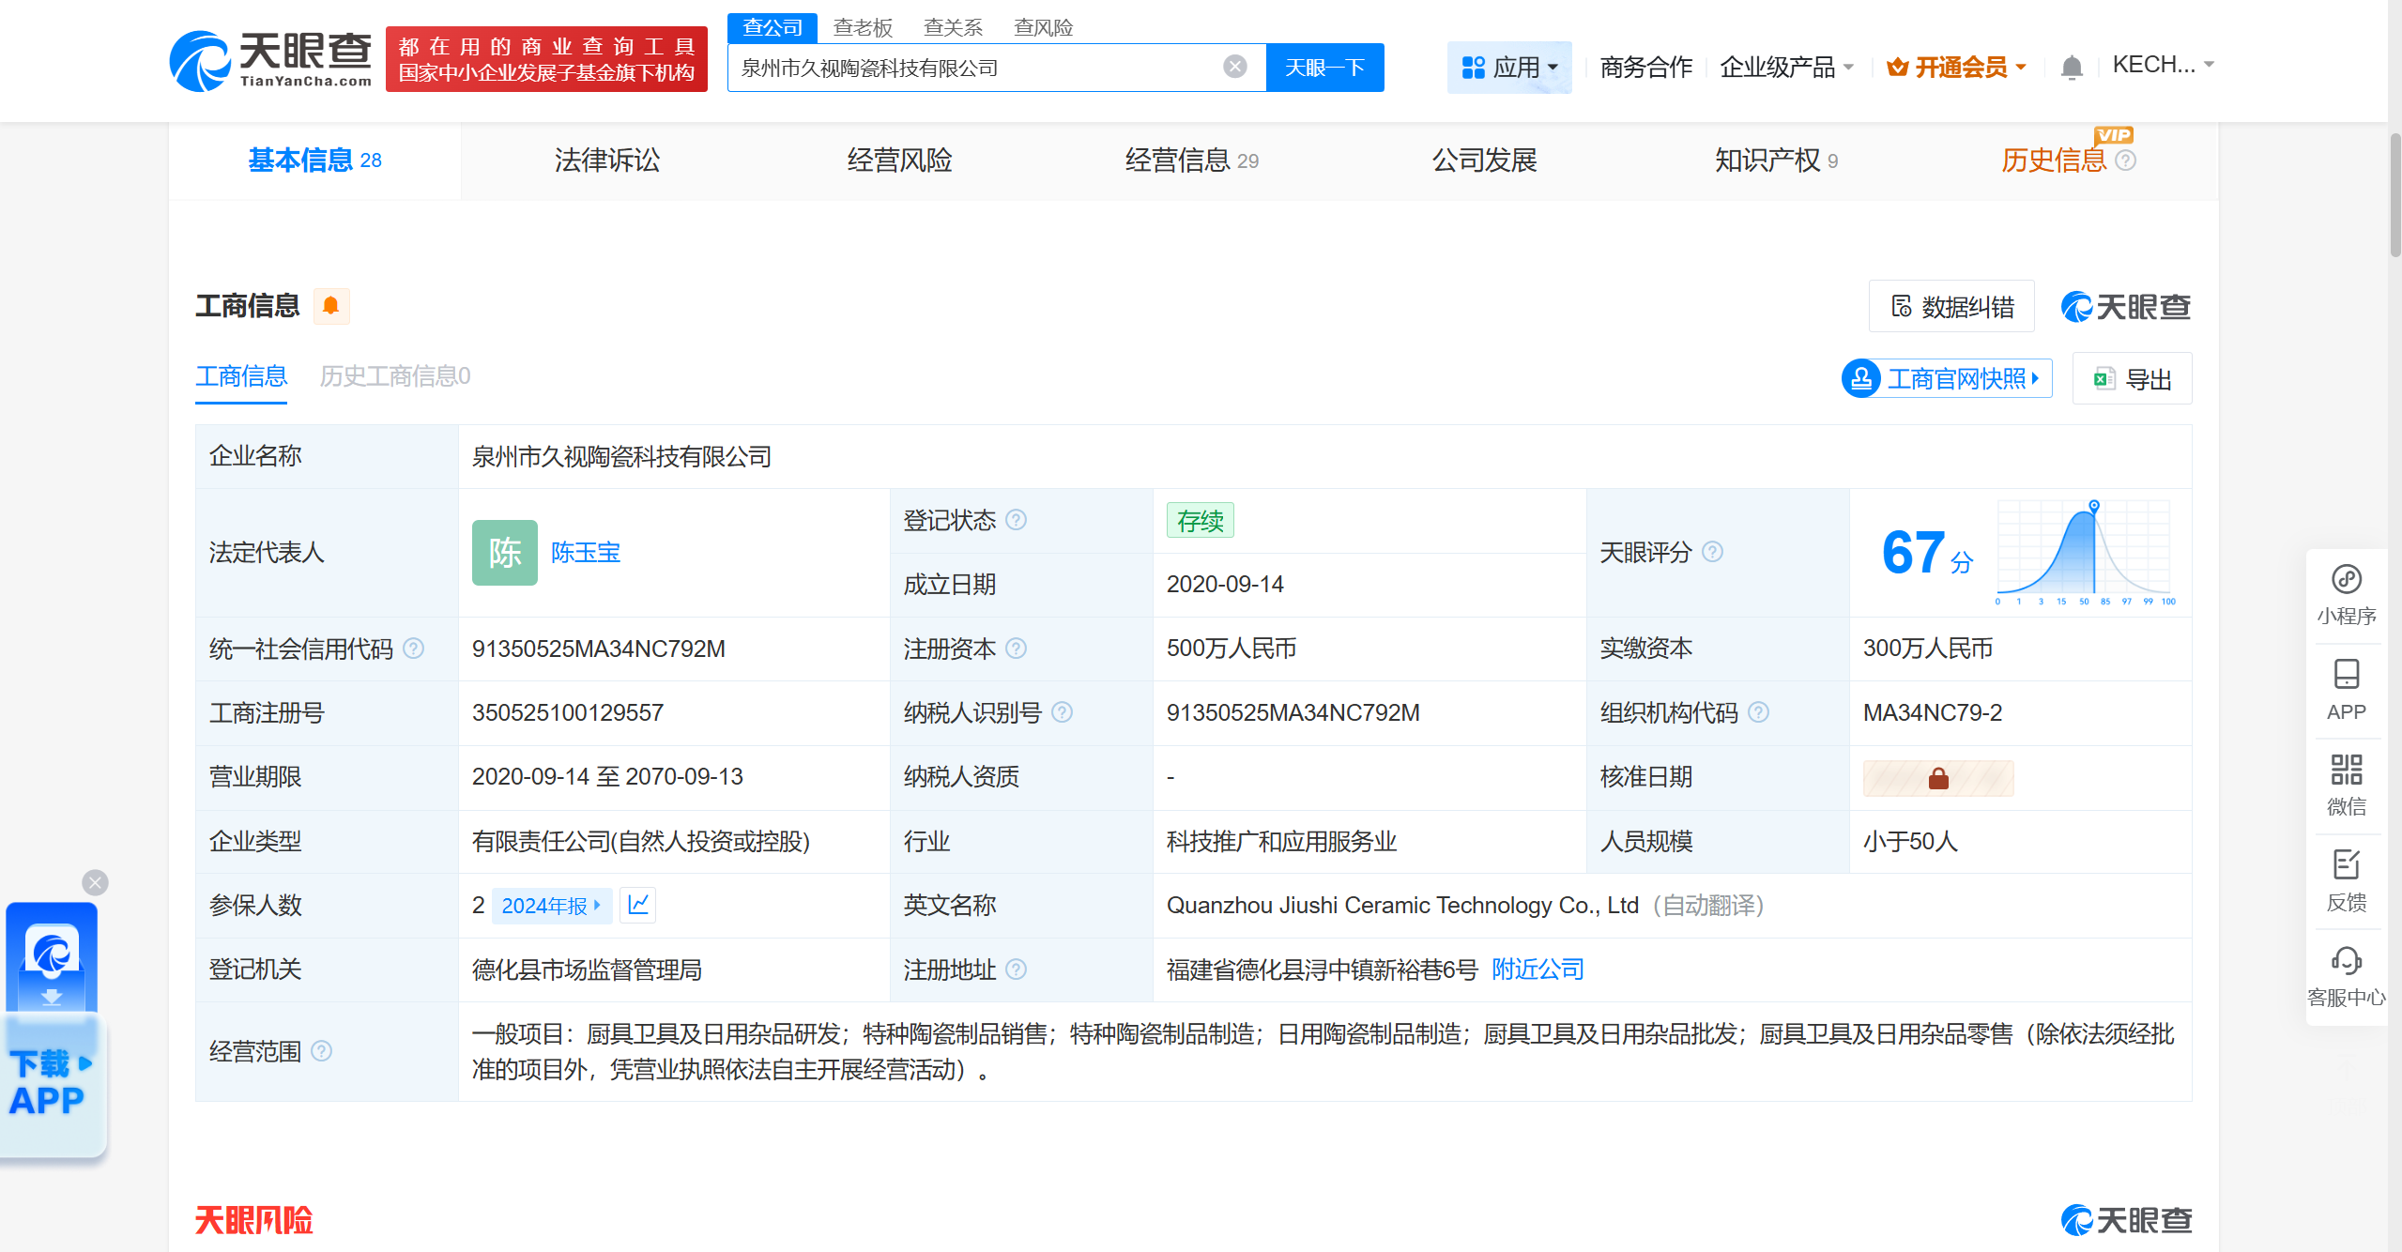The height and width of the screenshot is (1252, 2402).
Task: Close the floating 下载APP banner
Action: [x=95, y=882]
